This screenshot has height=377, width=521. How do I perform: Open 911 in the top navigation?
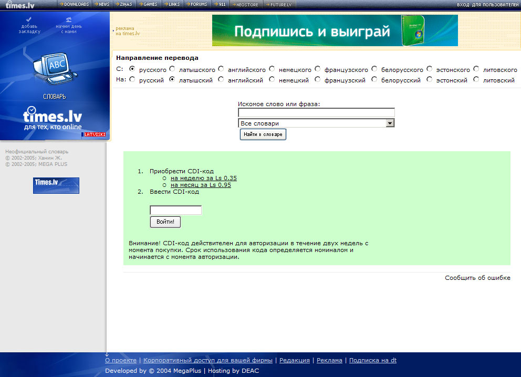tap(220, 4)
